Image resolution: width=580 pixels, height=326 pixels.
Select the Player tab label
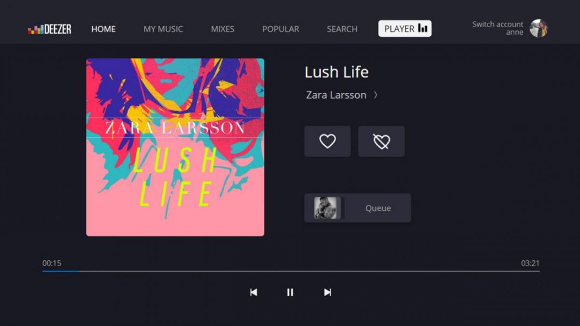coord(399,29)
